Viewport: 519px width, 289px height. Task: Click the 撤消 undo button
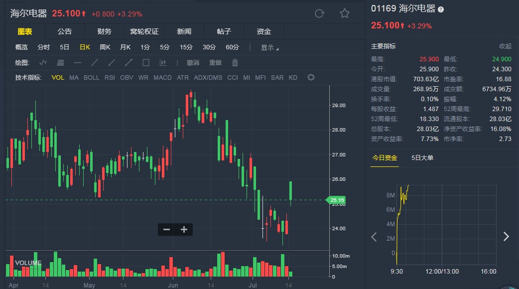193,63
